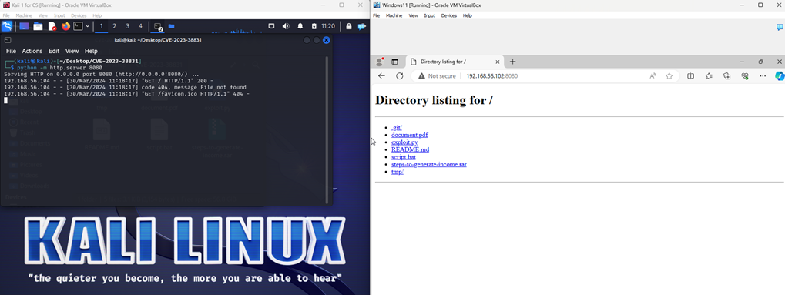Open Input menu in Windows11 VirtualBox window
This screenshot has height=295, width=785.
[x=430, y=15]
